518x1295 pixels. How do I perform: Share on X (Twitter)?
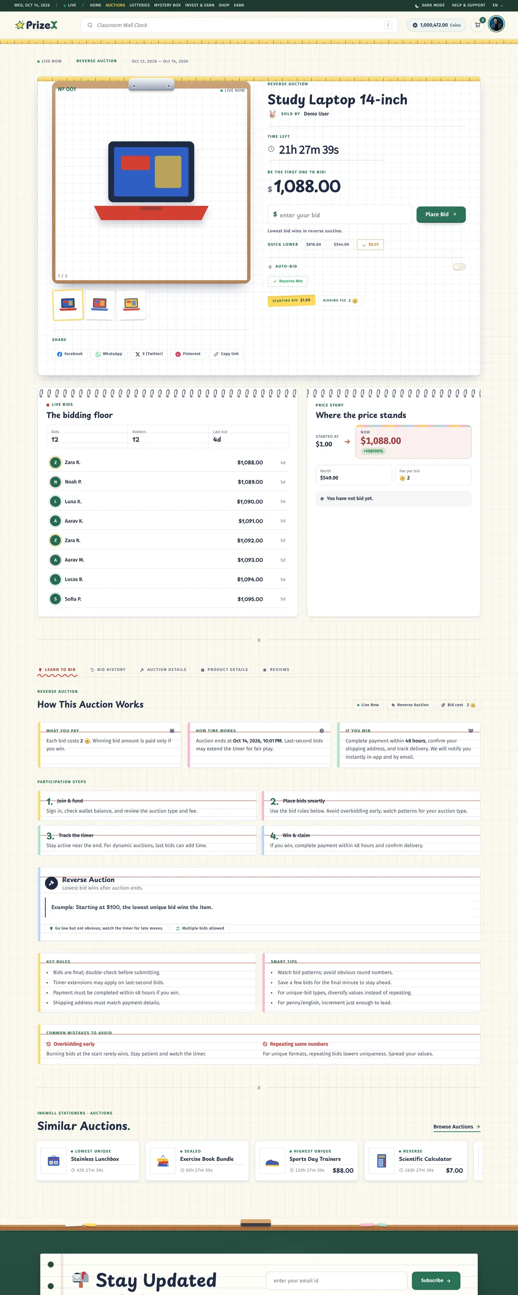click(x=149, y=354)
